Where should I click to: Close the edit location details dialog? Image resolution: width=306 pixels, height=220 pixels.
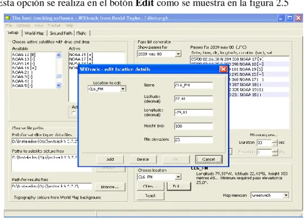tap(223, 69)
